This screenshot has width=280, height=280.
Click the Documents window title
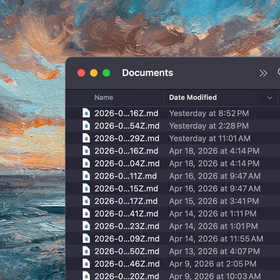(x=148, y=73)
